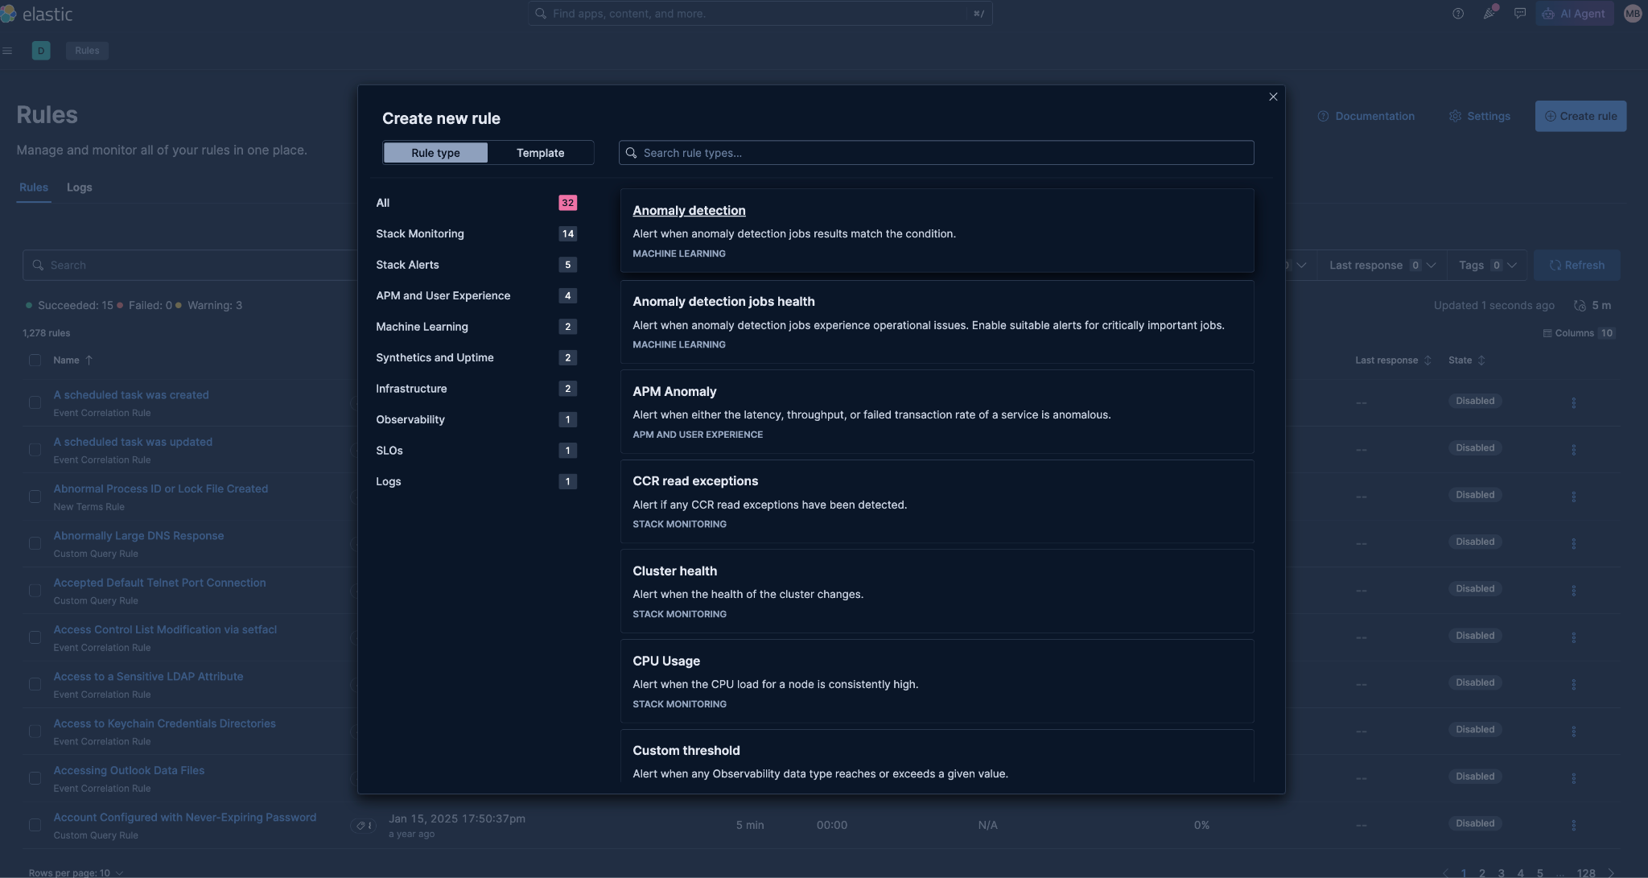
Task: Filter rule types by Stack Monitoring
Action: [x=476, y=234]
